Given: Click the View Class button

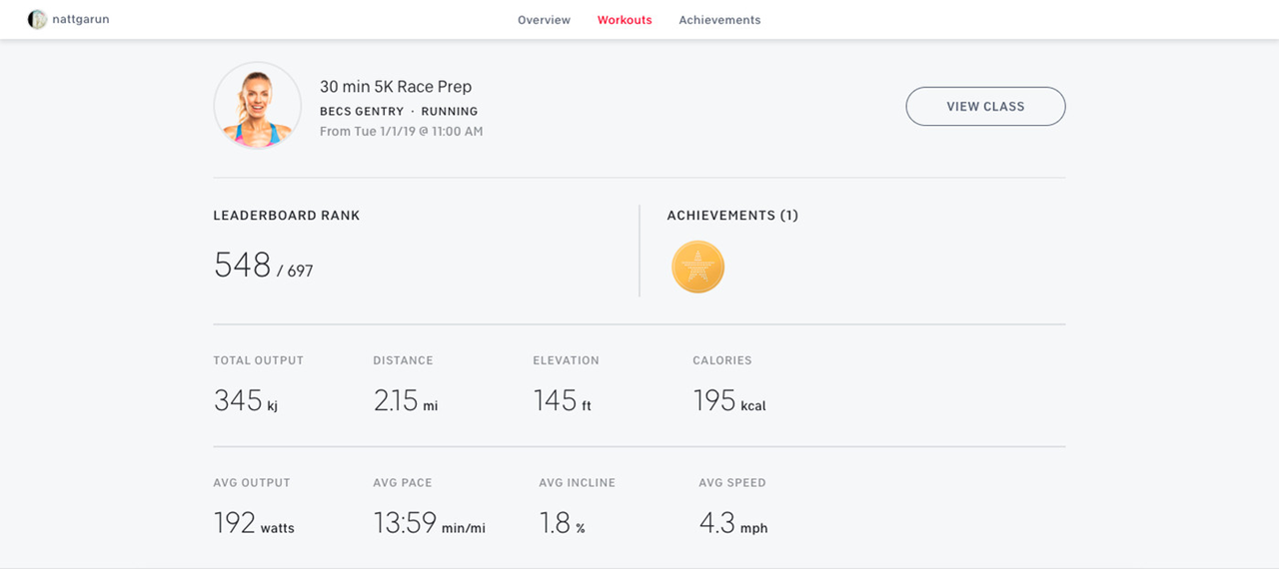Looking at the screenshot, I should [x=985, y=106].
